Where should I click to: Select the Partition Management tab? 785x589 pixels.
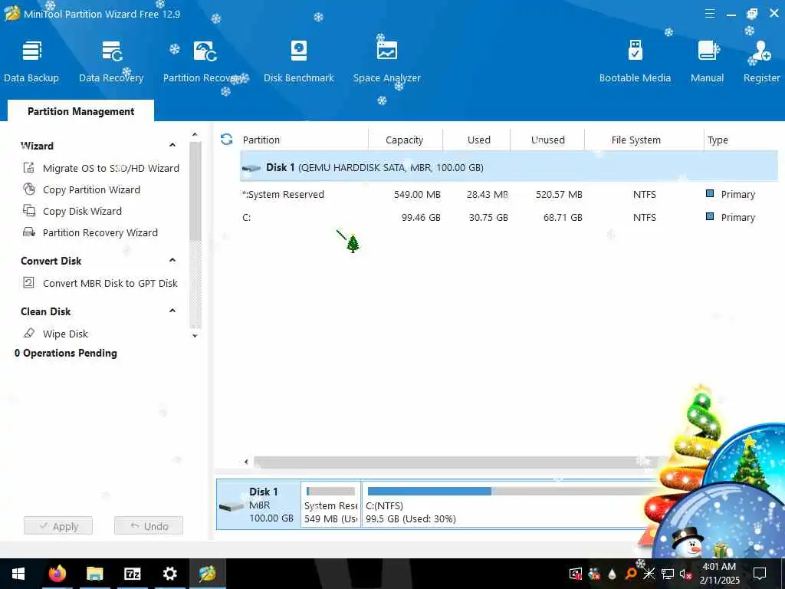pyautogui.click(x=80, y=111)
